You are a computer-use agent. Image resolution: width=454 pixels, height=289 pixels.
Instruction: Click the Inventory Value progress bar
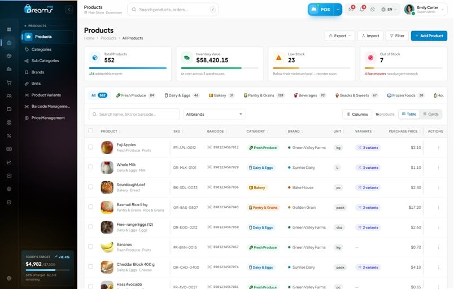tap(220, 68)
